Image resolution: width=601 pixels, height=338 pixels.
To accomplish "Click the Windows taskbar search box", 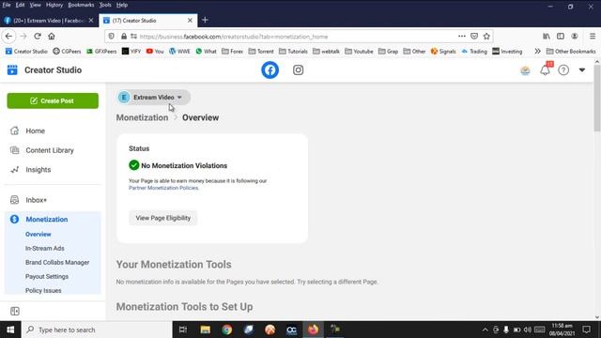I will click(x=97, y=330).
